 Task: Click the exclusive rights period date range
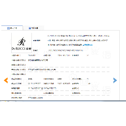pyautogui.click(x=42, y=88)
